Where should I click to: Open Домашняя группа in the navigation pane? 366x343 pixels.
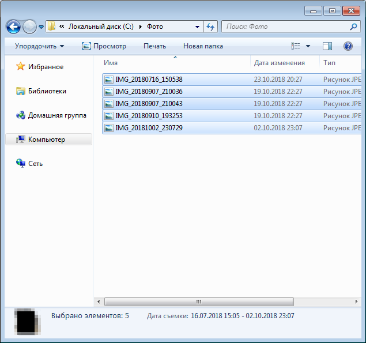point(57,115)
